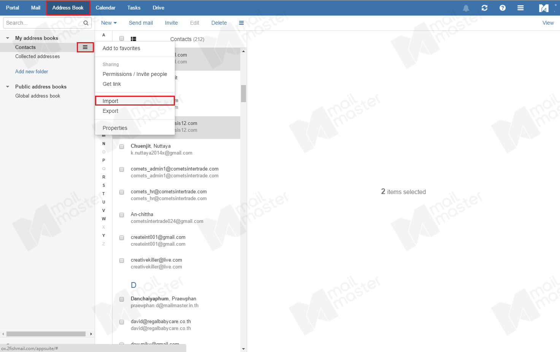This screenshot has width=560, height=352.
Task: Click Invite in toolbar
Action: coord(171,23)
